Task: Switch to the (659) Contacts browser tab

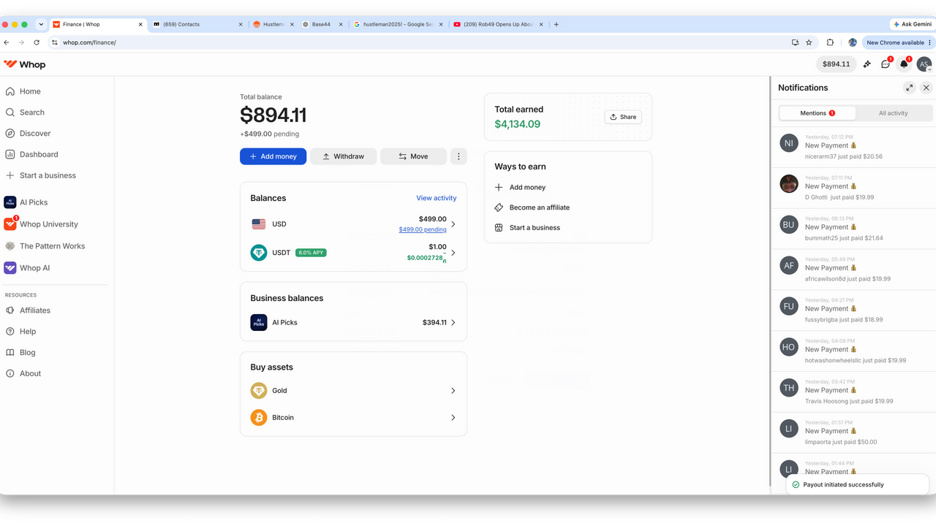Action: (x=197, y=24)
